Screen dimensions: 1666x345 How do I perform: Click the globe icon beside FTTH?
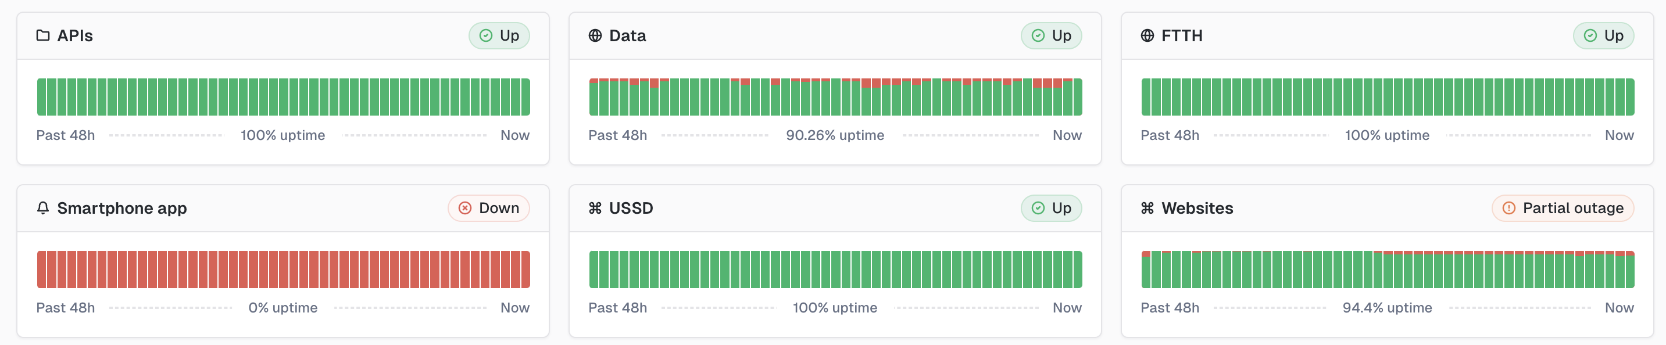point(1147,35)
